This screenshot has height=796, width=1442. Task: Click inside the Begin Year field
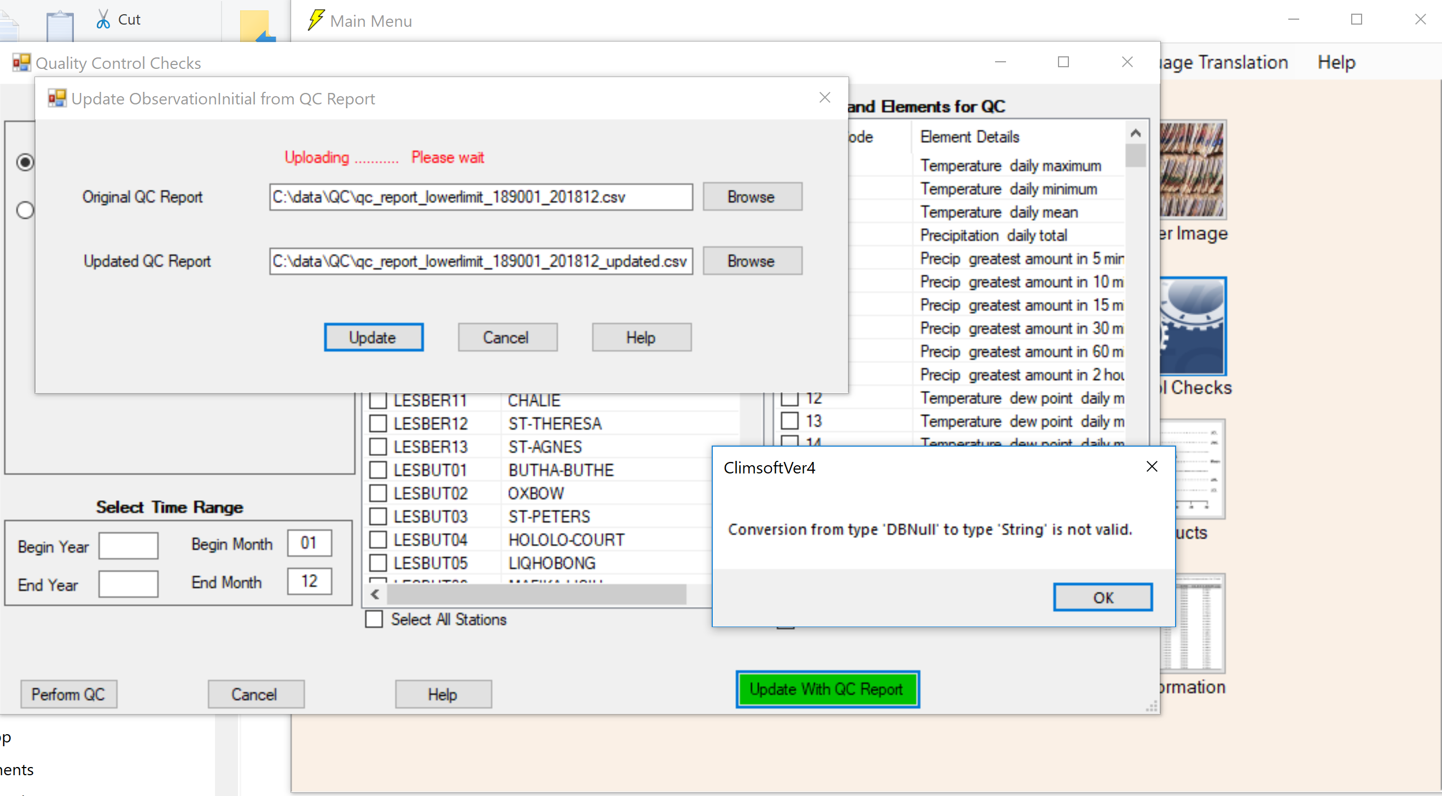pyautogui.click(x=128, y=546)
